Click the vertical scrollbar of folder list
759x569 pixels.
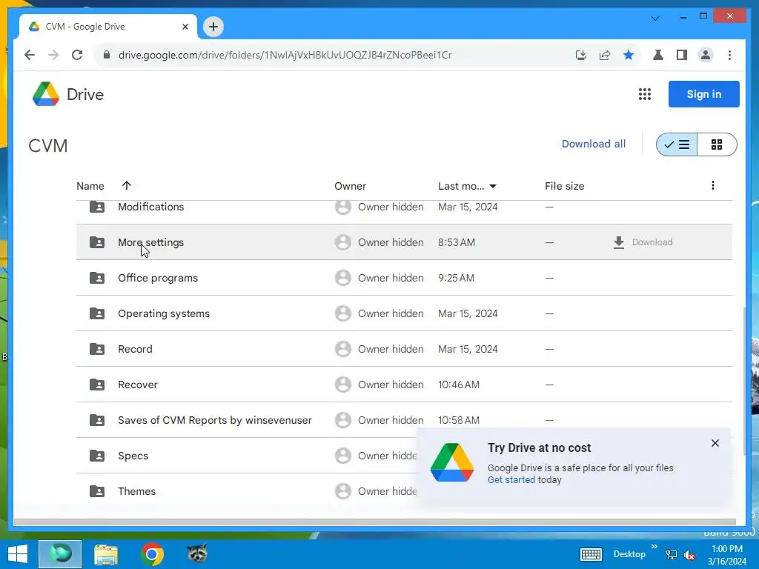(x=743, y=381)
